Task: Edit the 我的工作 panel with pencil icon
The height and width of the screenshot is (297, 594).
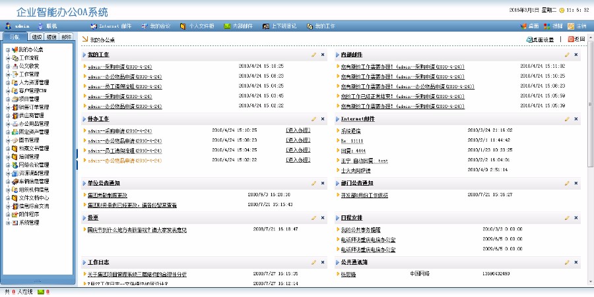Action: point(313,55)
